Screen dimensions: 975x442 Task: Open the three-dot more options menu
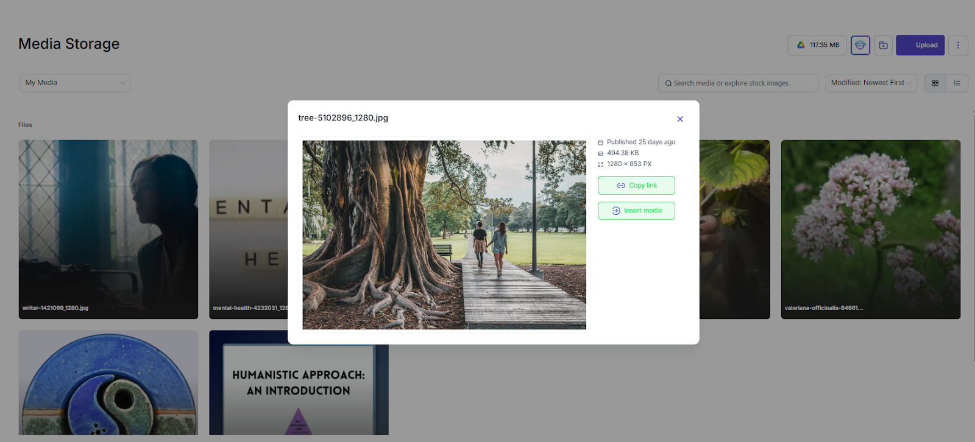958,45
